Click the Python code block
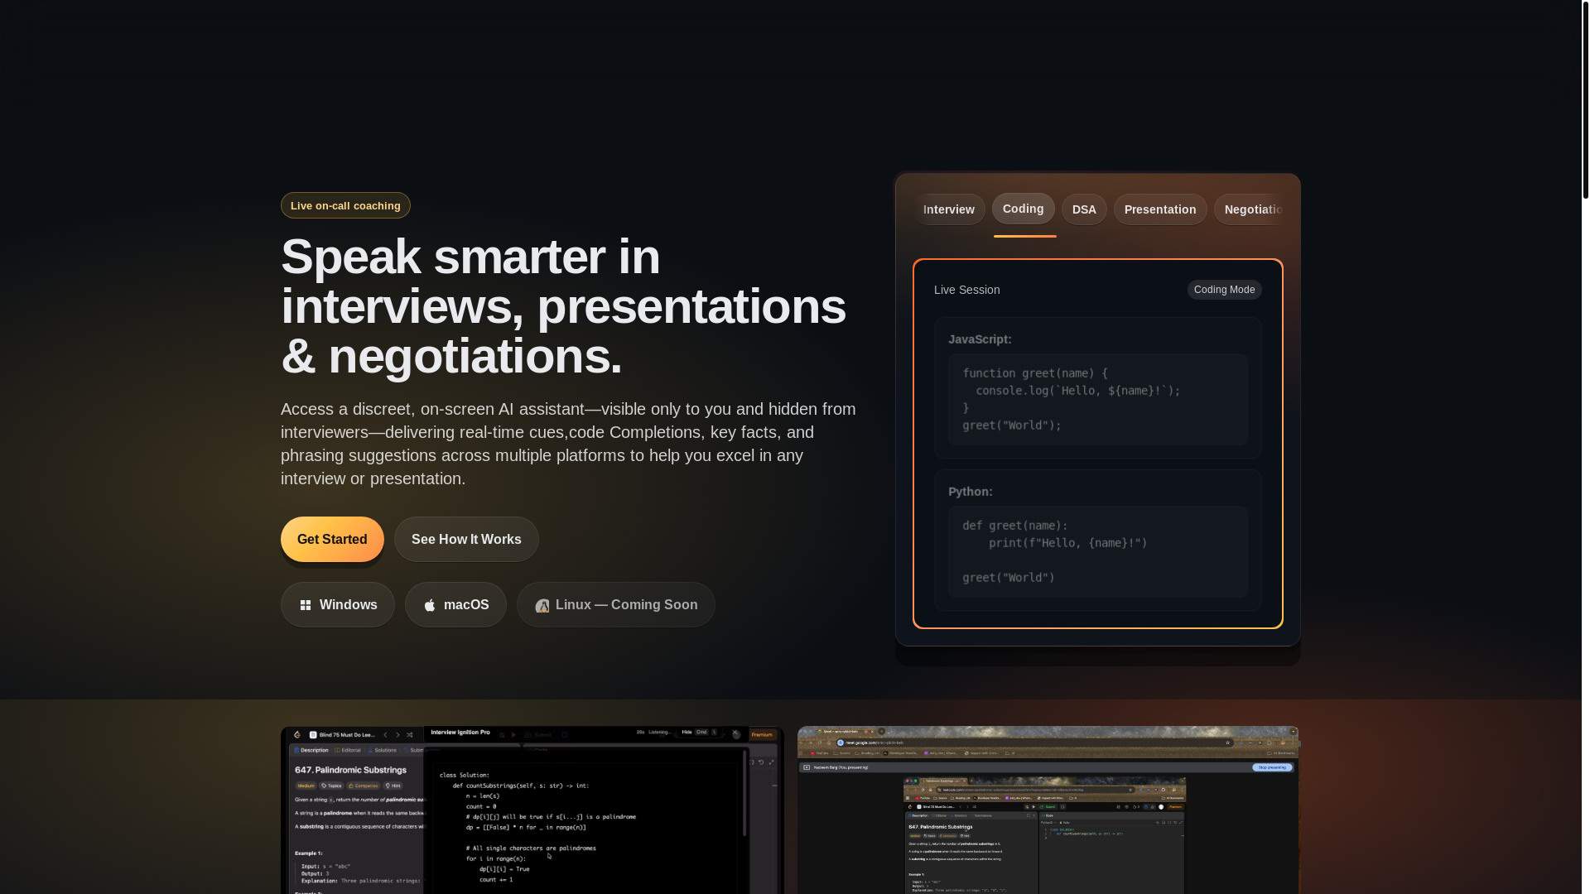Viewport: 1590px width, 894px height. click(x=1098, y=551)
